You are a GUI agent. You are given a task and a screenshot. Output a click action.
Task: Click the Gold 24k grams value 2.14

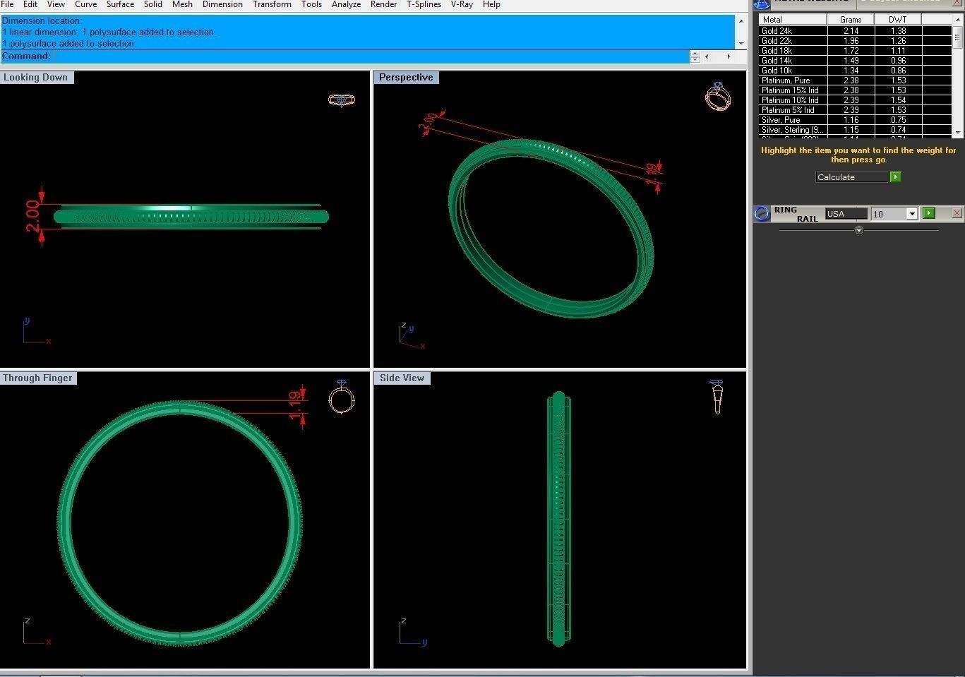coord(851,31)
